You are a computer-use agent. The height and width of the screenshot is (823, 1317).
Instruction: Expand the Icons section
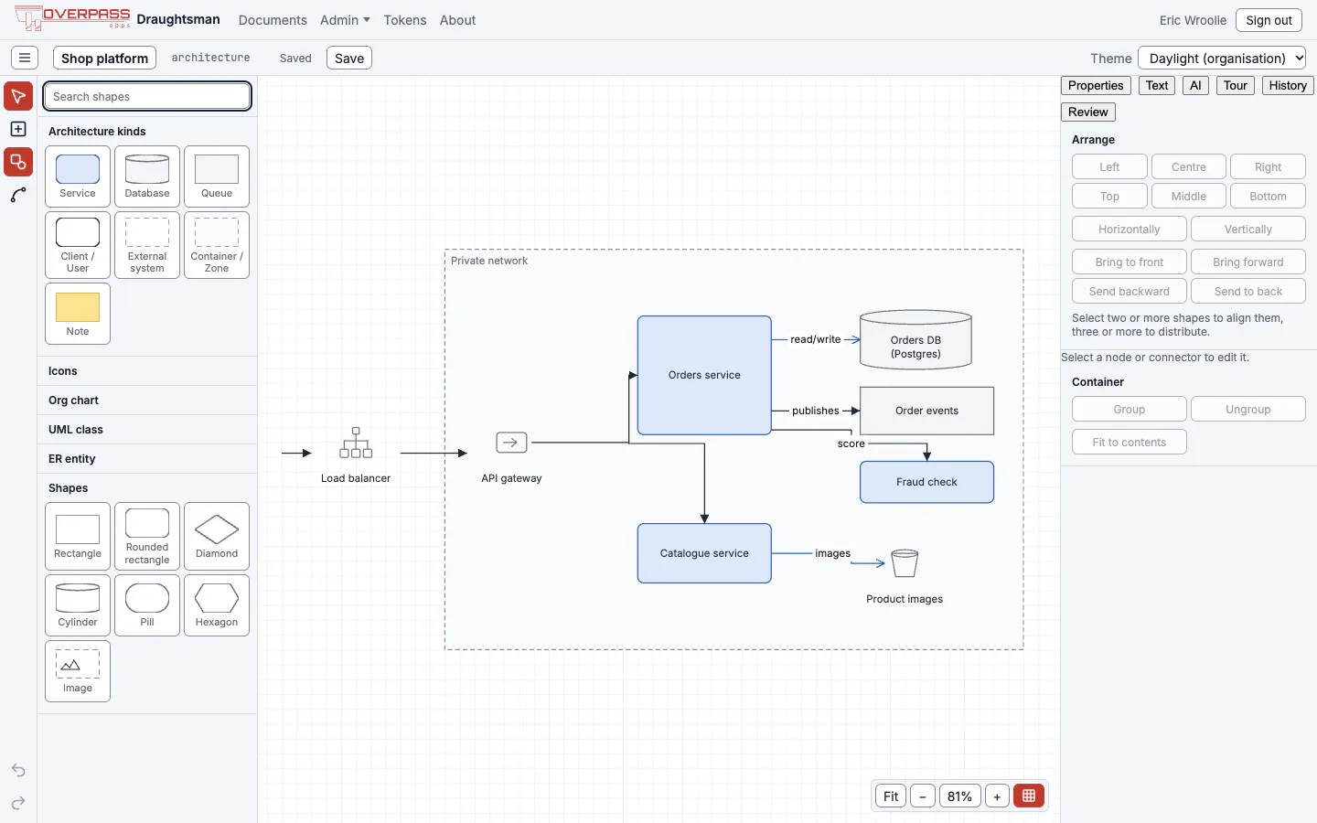[x=147, y=371]
